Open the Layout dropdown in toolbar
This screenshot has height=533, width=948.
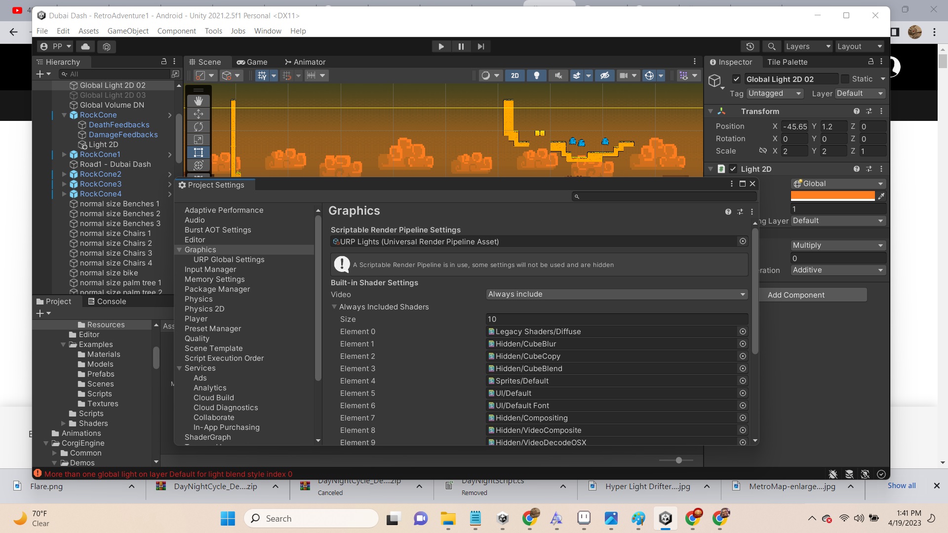click(x=859, y=46)
